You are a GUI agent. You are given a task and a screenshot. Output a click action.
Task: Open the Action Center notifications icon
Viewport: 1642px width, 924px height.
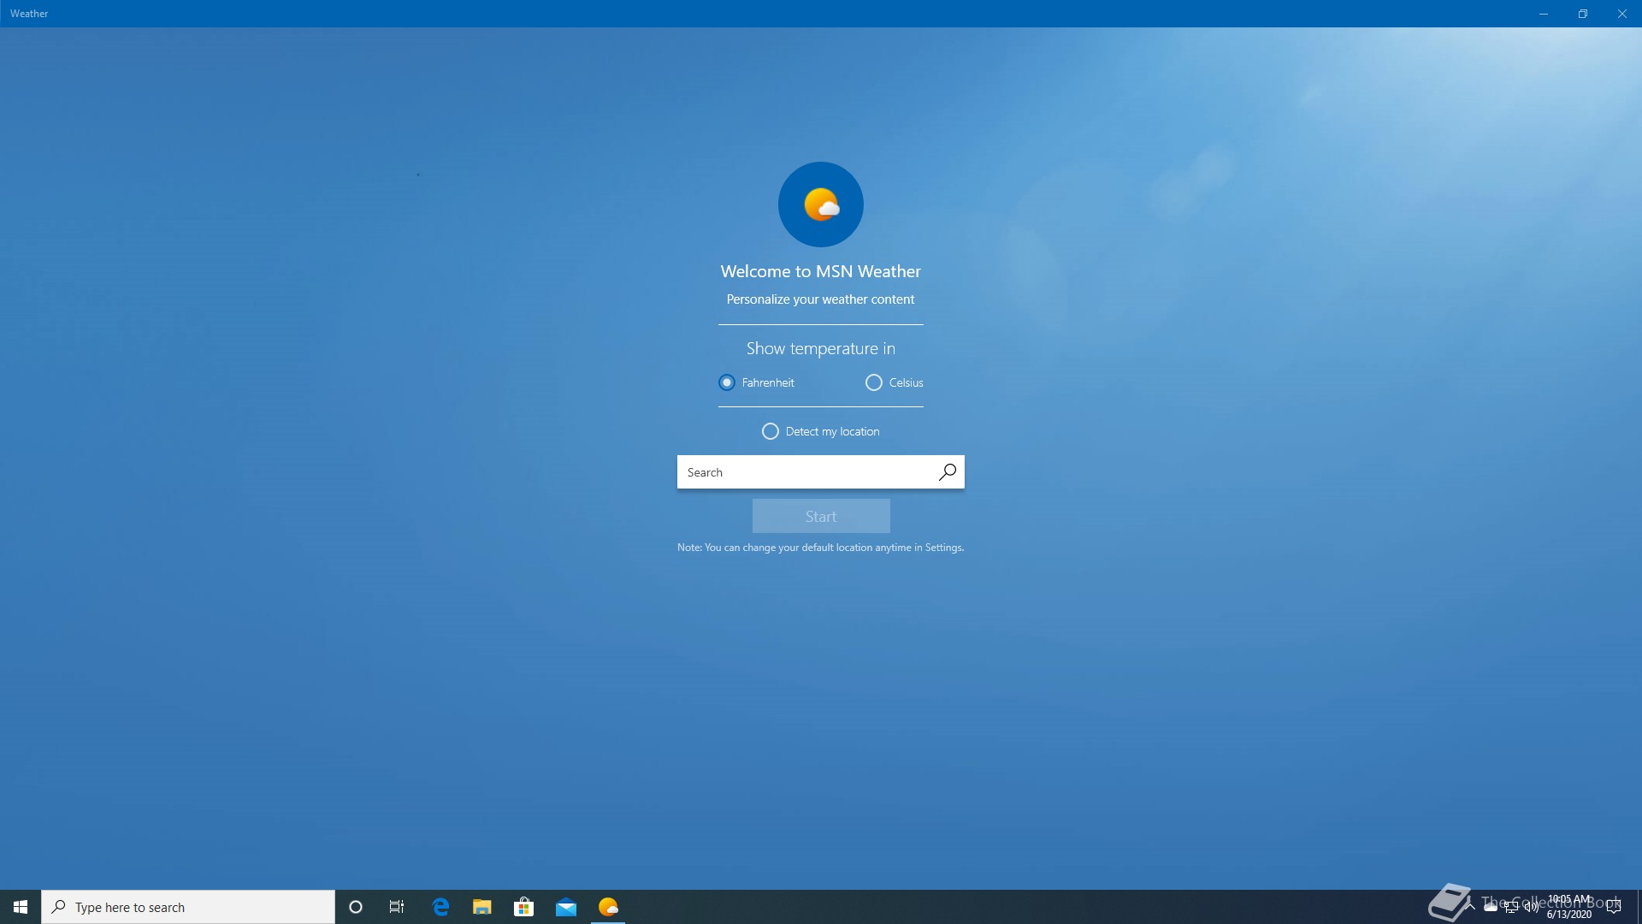click(1614, 907)
